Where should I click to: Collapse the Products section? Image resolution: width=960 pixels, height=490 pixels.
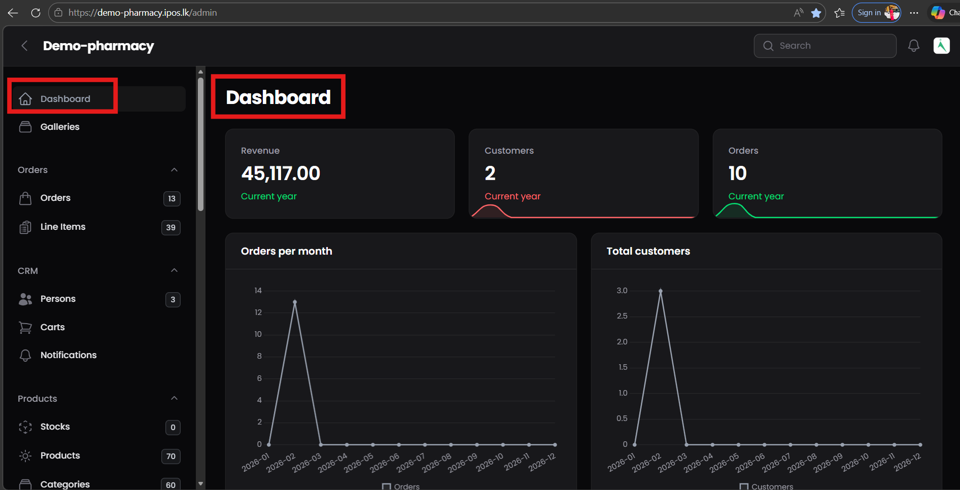point(174,398)
